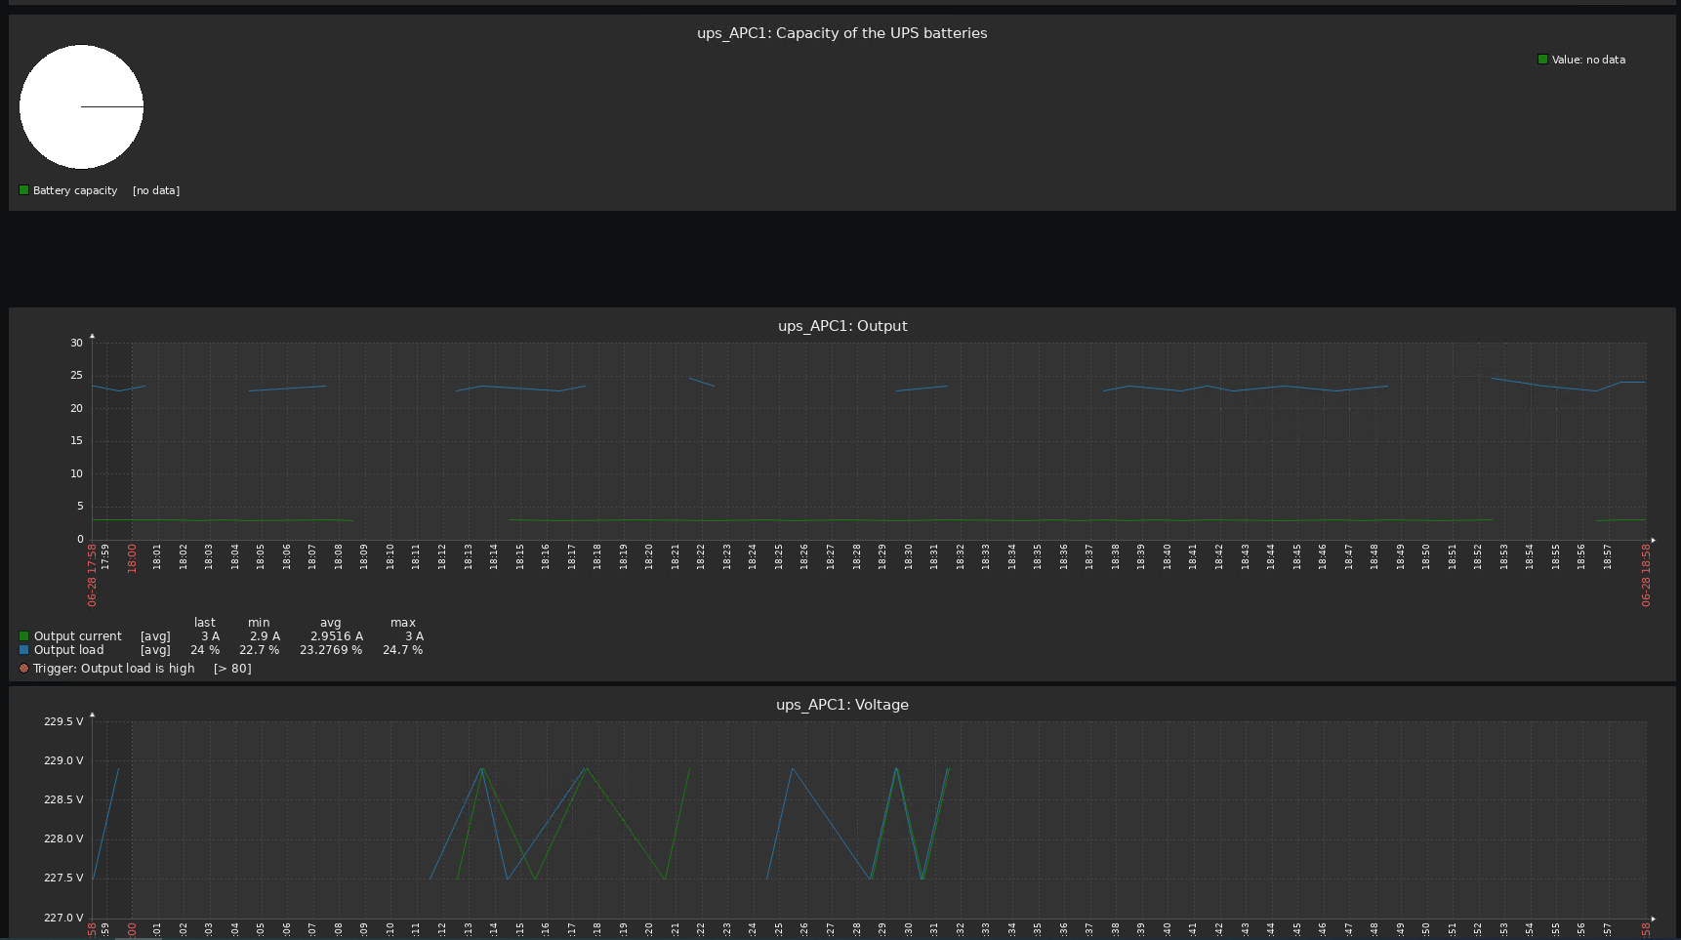Click the '30' y-axis label on Output graph
The width and height of the screenshot is (1681, 940).
click(x=76, y=343)
